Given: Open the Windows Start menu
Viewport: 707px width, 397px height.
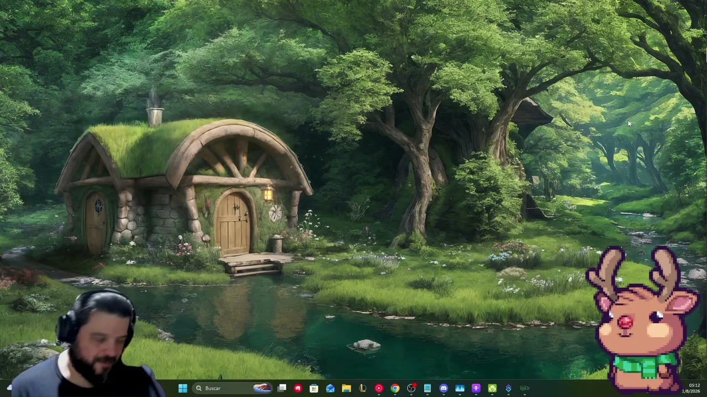Looking at the screenshot, I should (182, 388).
